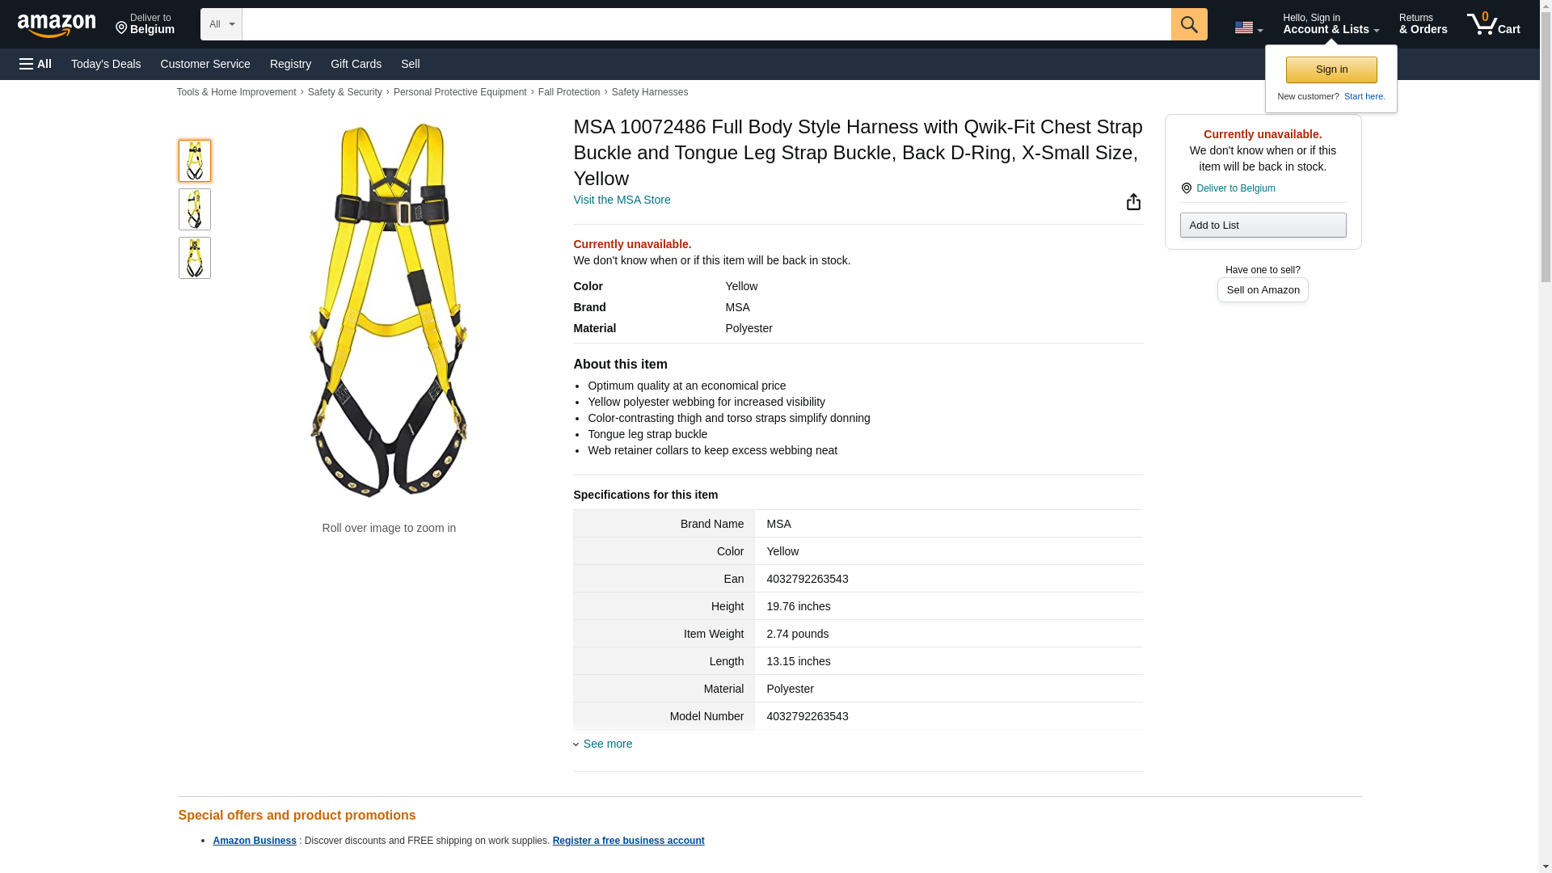Click the share icon

[x=1133, y=202]
